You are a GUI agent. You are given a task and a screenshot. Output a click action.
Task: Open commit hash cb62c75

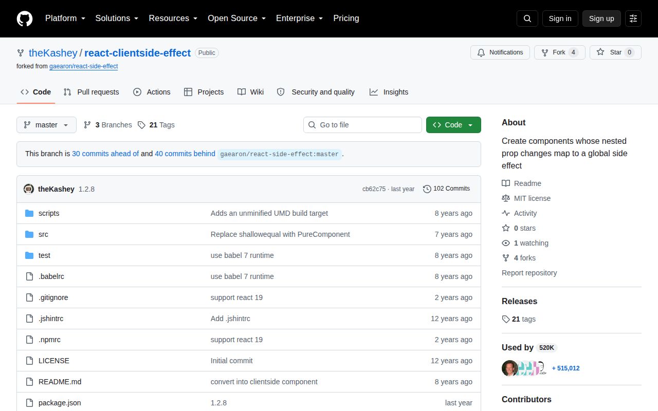tap(374, 189)
